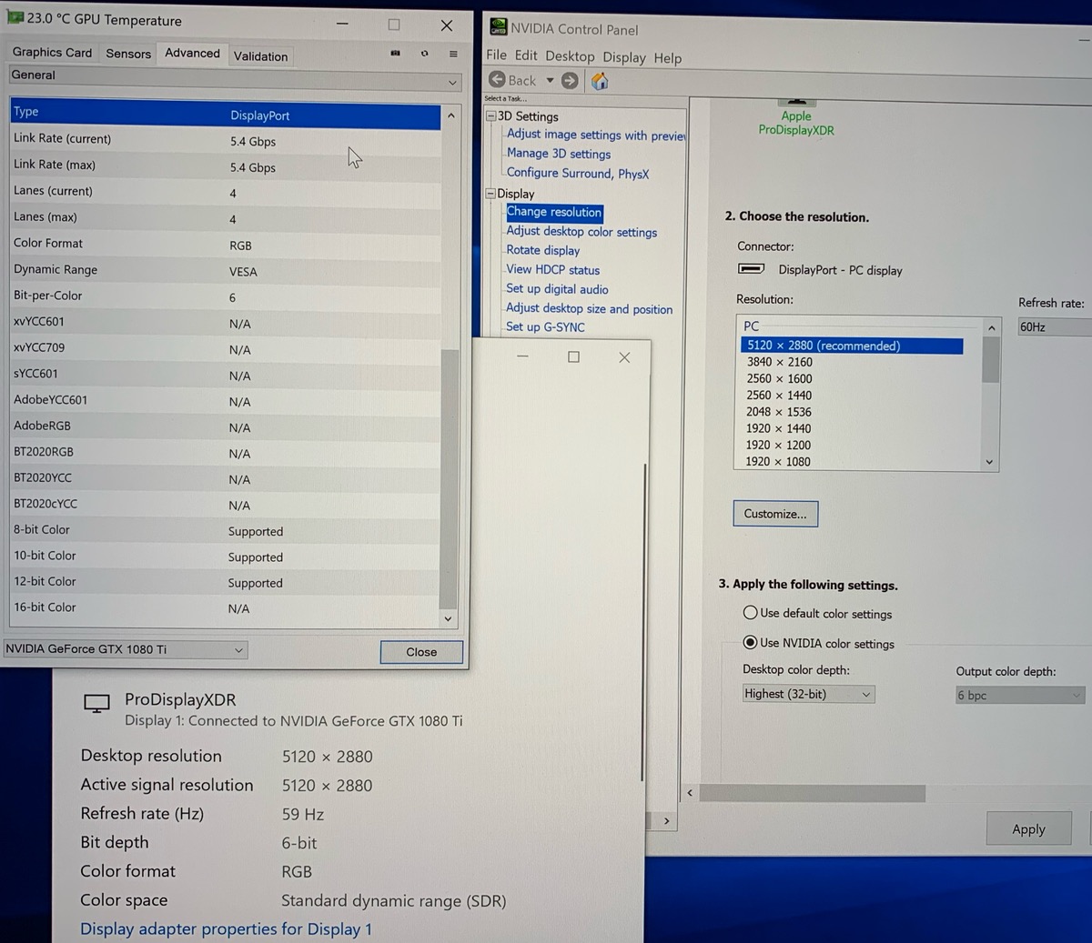Viewport: 1092px width, 943px height.
Task: Open the Help menu
Action: (x=667, y=58)
